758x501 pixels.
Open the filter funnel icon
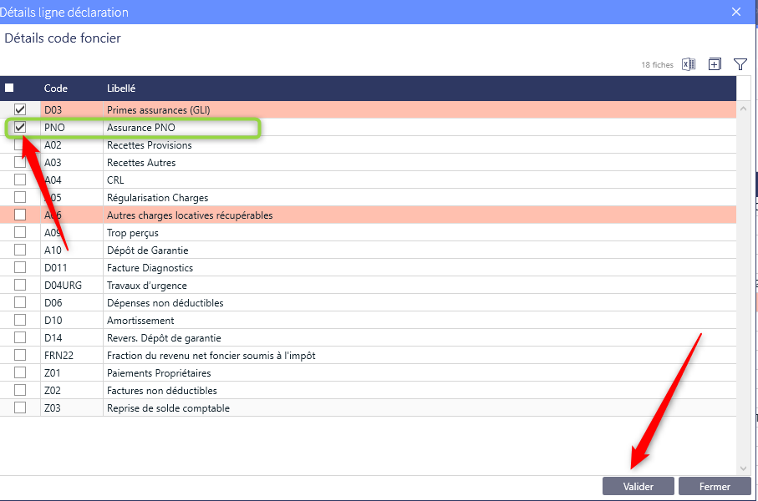(x=740, y=64)
